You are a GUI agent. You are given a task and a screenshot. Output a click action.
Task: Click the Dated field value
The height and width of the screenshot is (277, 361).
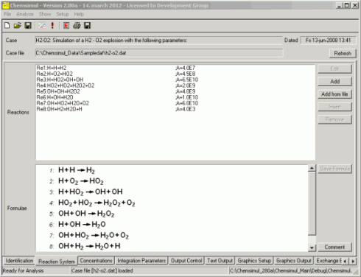coord(328,41)
